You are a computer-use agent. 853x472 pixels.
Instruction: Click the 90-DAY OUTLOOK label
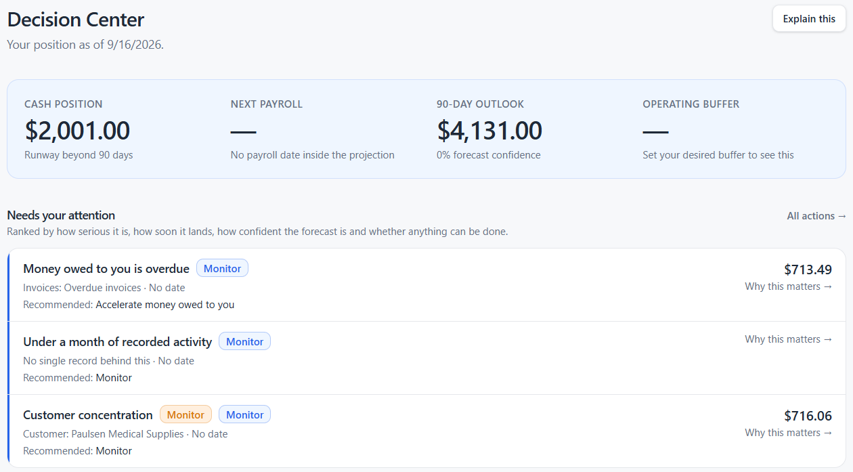point(481,104)
